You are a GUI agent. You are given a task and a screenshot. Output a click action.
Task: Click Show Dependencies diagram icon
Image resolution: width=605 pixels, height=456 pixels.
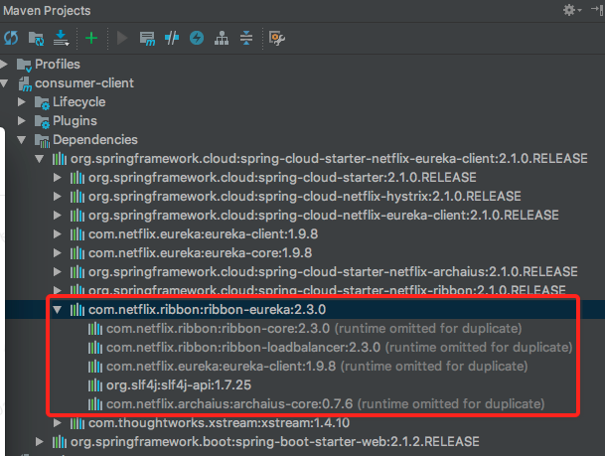(222, 38)
